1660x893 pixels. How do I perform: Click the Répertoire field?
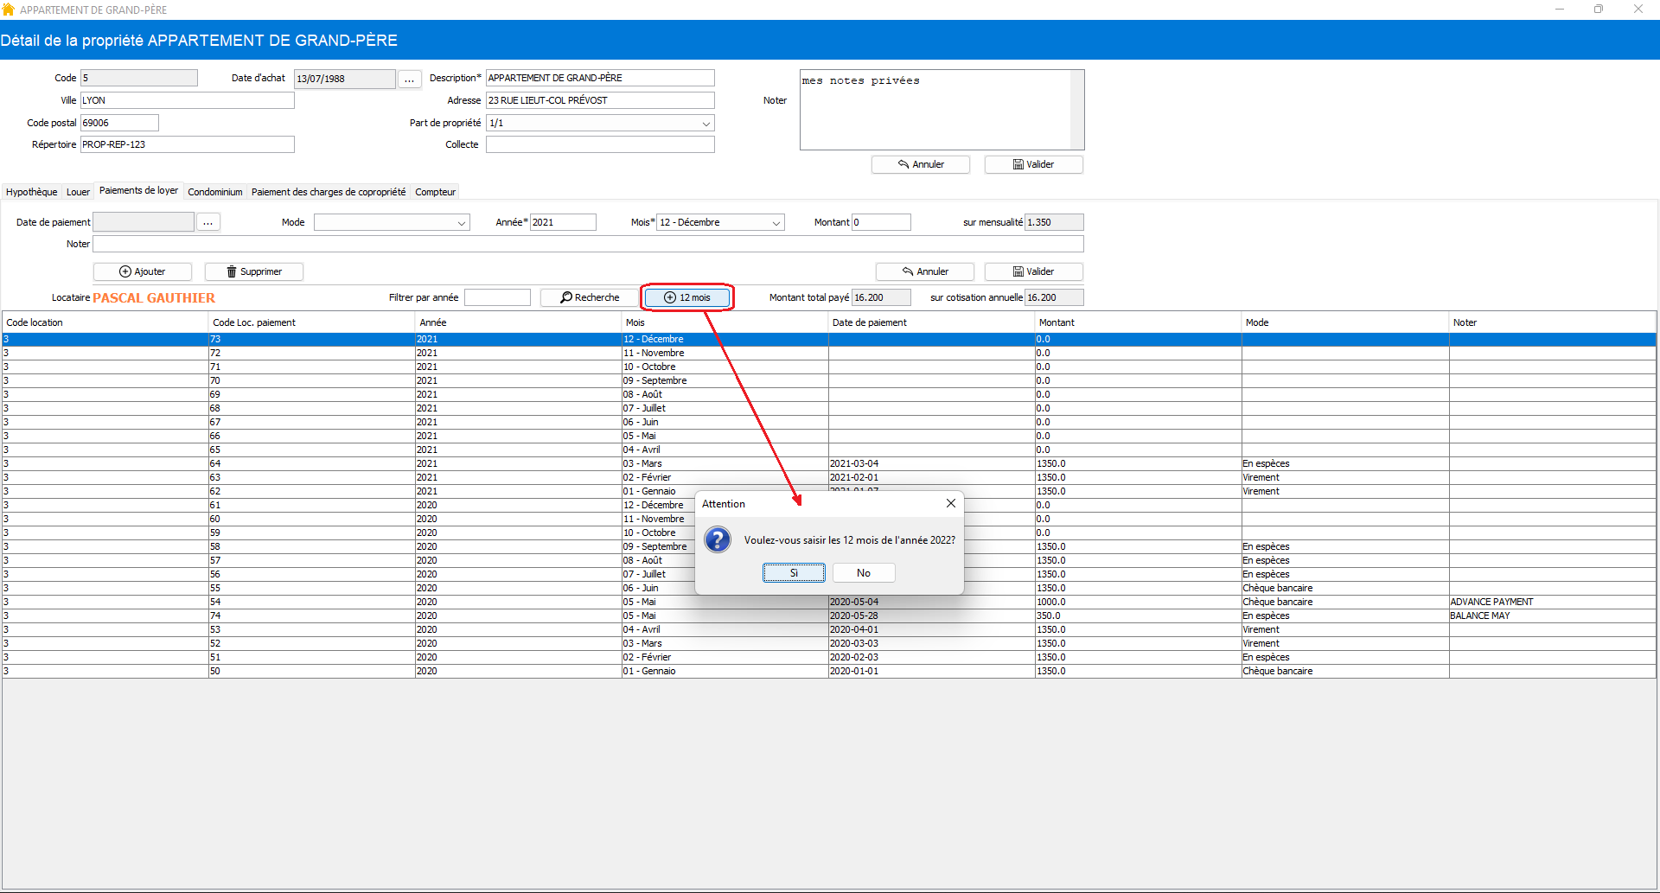pos(188,144)
